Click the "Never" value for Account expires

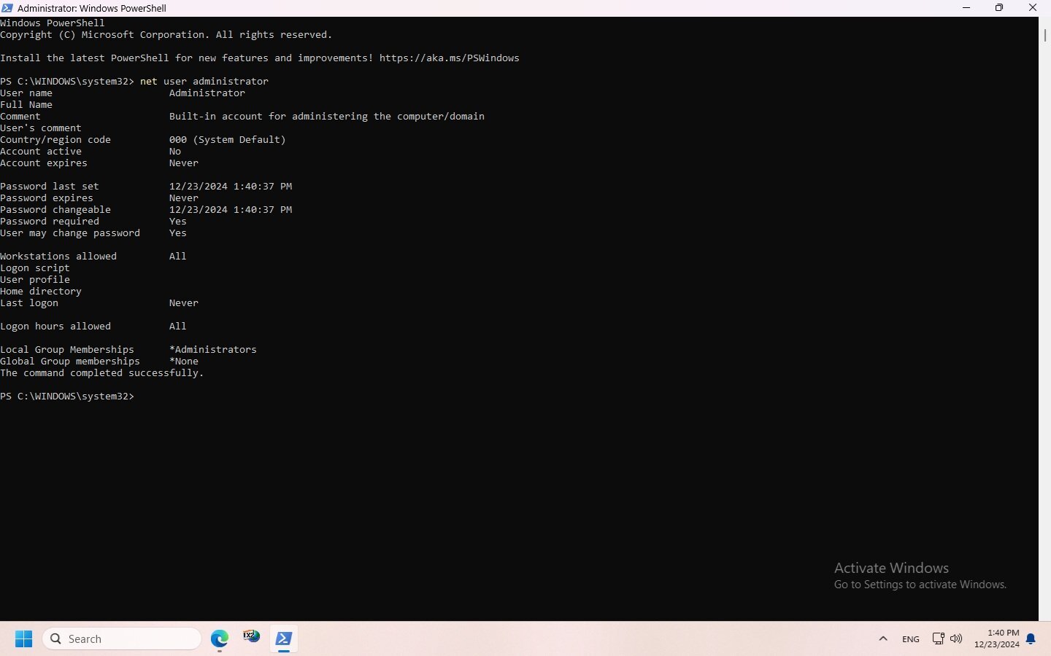coord(184,163)
